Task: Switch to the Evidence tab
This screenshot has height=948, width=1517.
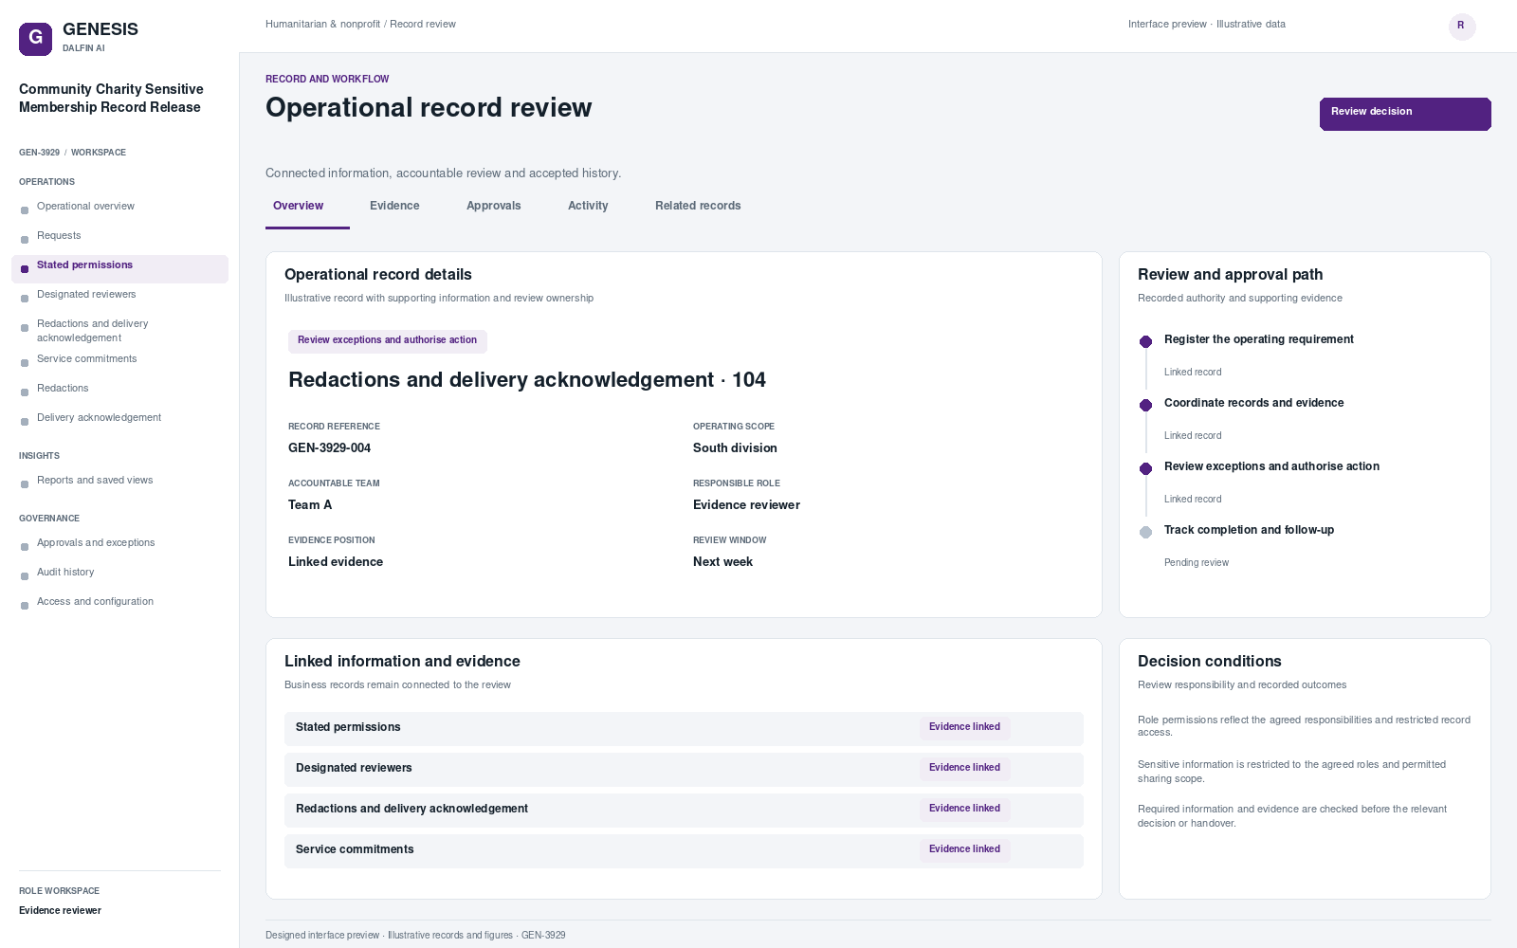Action: click(x=394, y=206)
